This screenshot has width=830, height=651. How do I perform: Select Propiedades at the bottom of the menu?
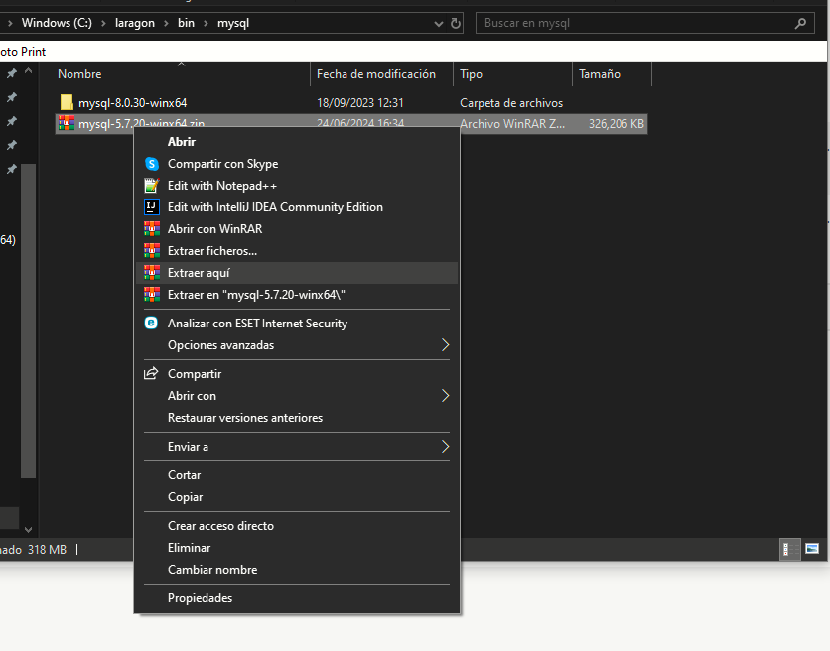(x=200, y=597)
